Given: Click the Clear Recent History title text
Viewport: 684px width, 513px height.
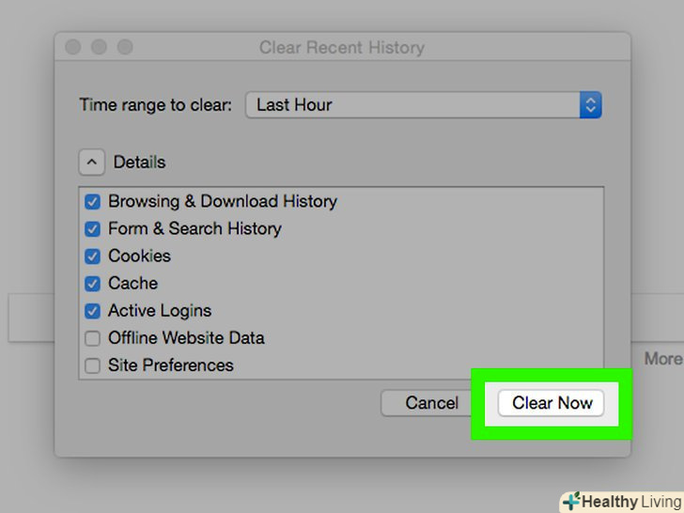Looking at the screenshot, I should point(341,47).
